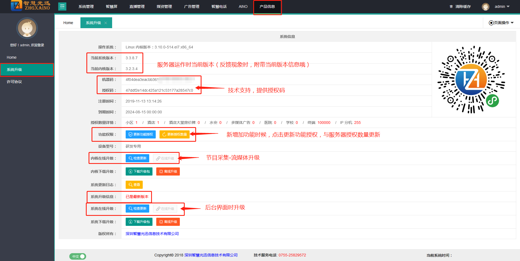Open the 系统管理 top menu
The image size is (520, 261).
point(86,6)
